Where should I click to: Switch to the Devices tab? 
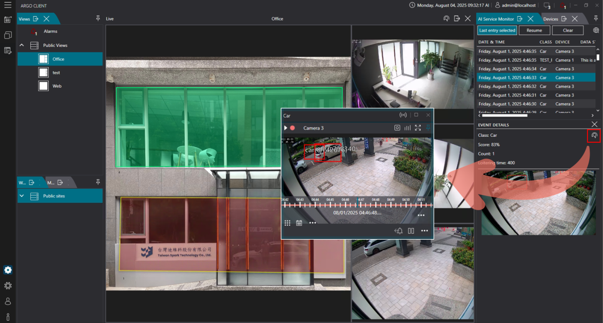click(550, 19)
